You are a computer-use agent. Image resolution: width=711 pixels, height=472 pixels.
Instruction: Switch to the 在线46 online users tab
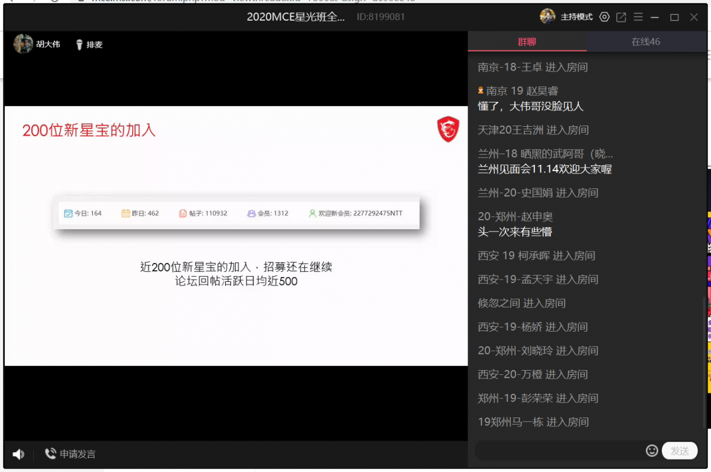645,41
